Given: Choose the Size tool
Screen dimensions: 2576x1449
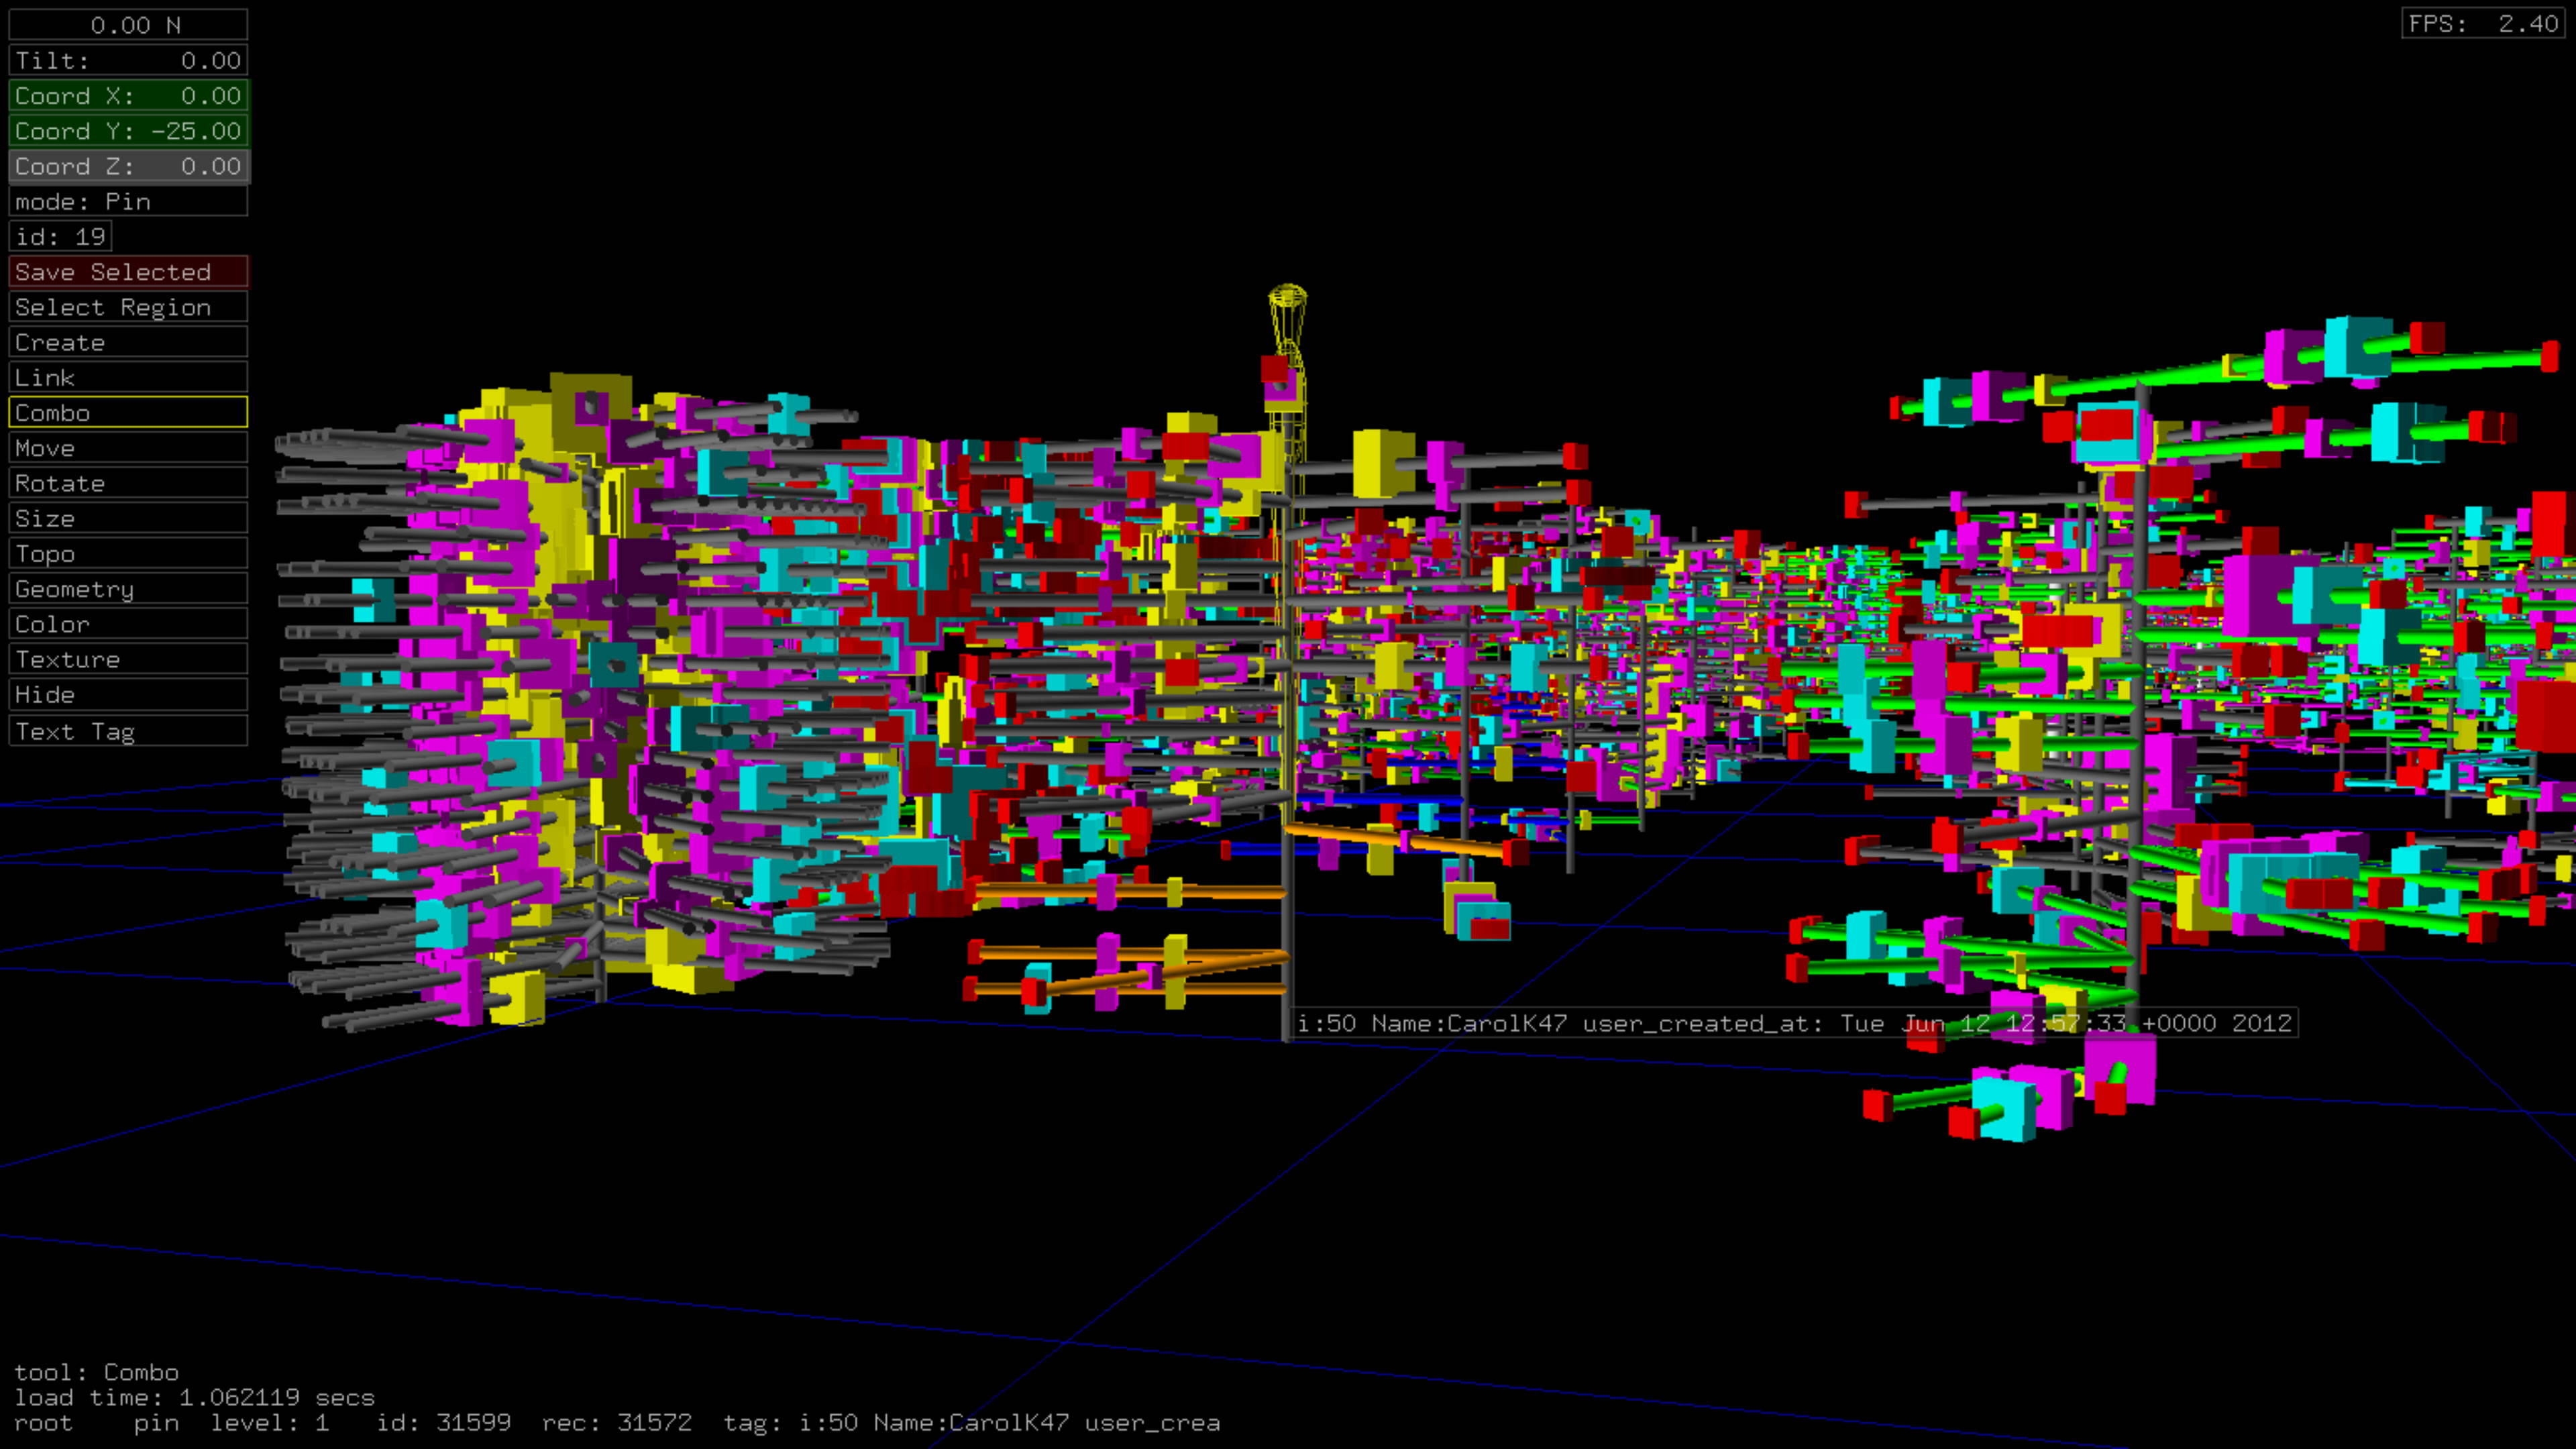Looking at the screenshot, I should pos(128,518).
